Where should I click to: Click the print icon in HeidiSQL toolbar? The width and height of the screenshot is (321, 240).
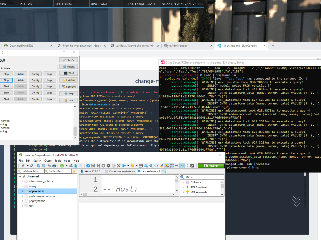(x=54, y=166)
